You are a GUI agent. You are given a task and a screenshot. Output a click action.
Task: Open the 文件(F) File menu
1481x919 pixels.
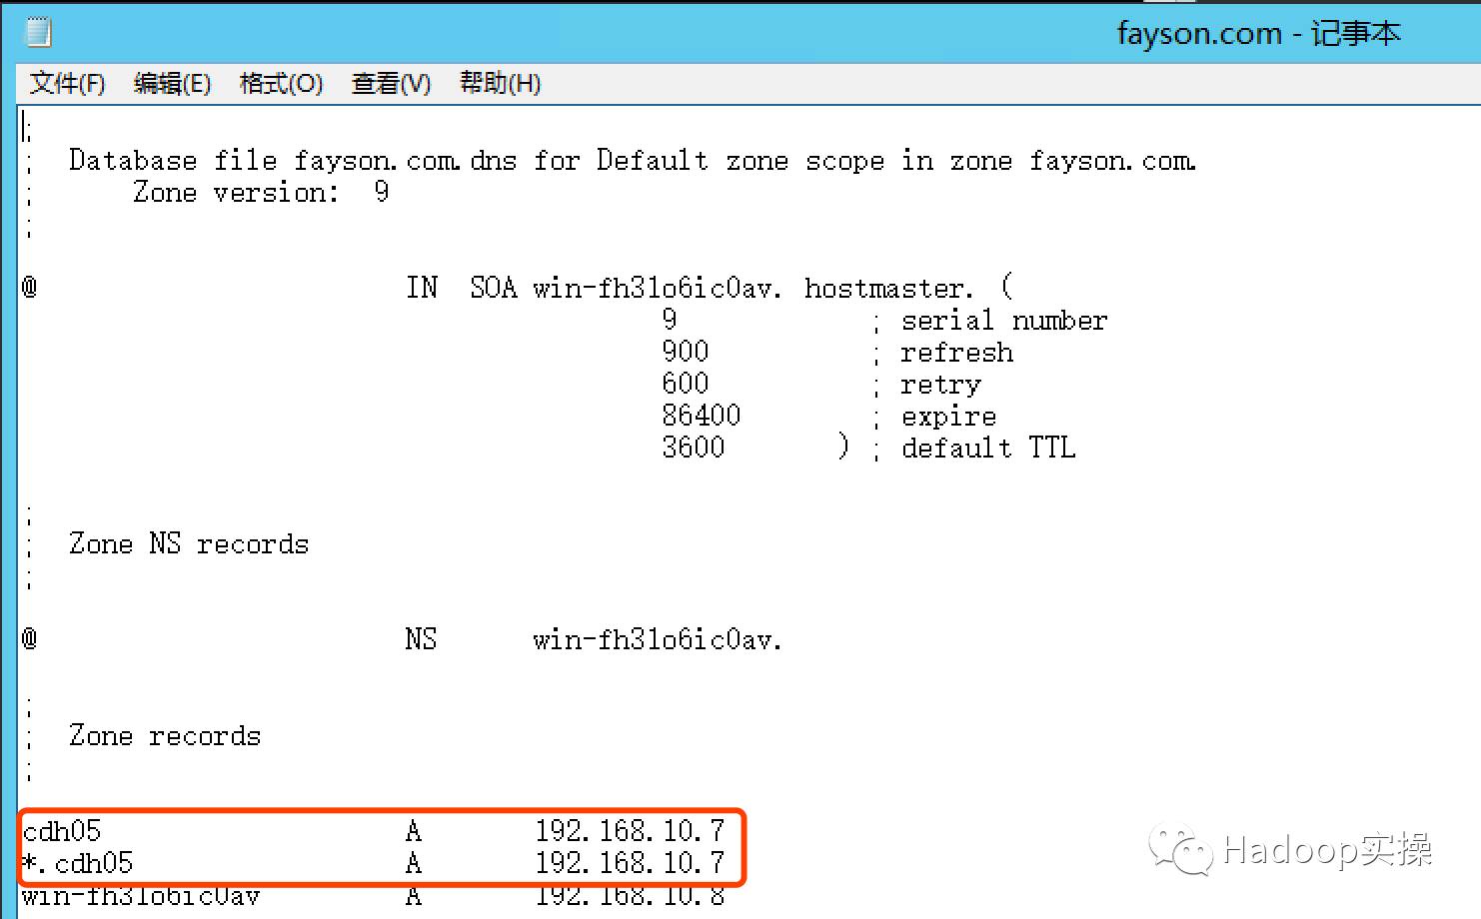[x=67, y=84]
